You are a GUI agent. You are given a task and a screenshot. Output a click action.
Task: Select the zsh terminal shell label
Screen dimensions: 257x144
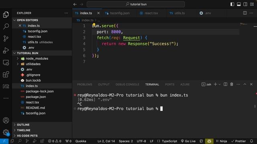coord(206,84)
